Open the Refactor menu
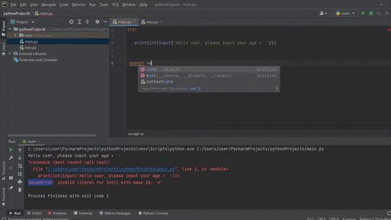The height and width of the screenshot is (220, 391). 79,4
